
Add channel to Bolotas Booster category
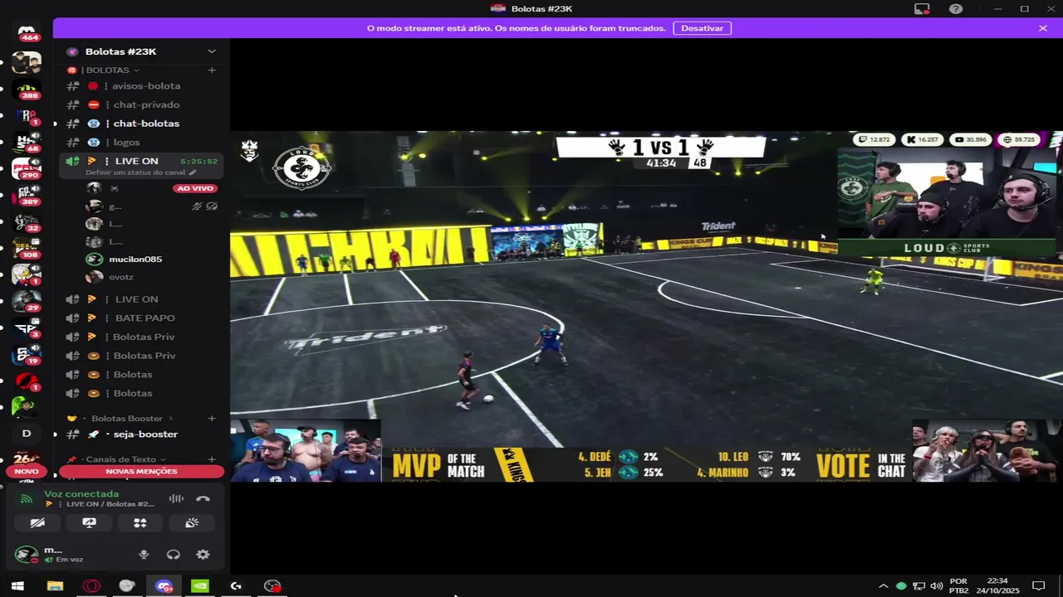click(212, 419)
